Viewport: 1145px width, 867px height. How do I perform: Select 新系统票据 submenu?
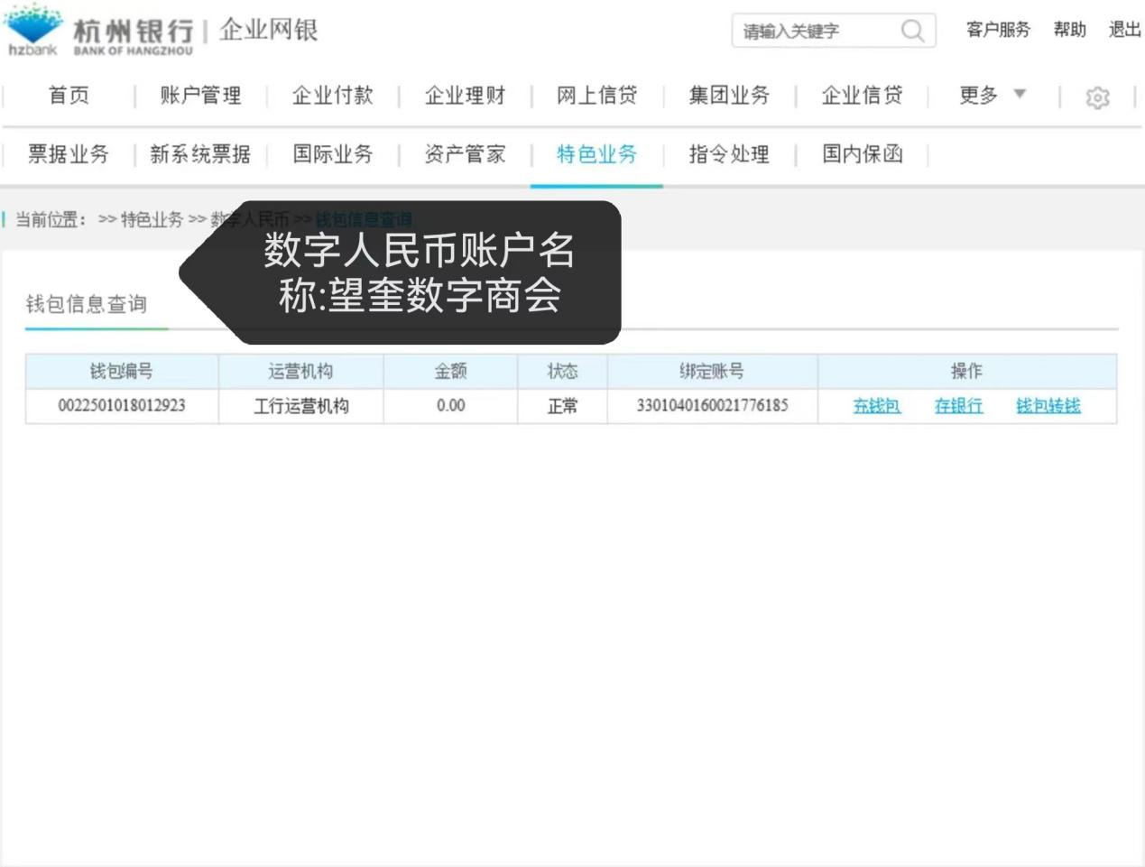click(200, 154)
